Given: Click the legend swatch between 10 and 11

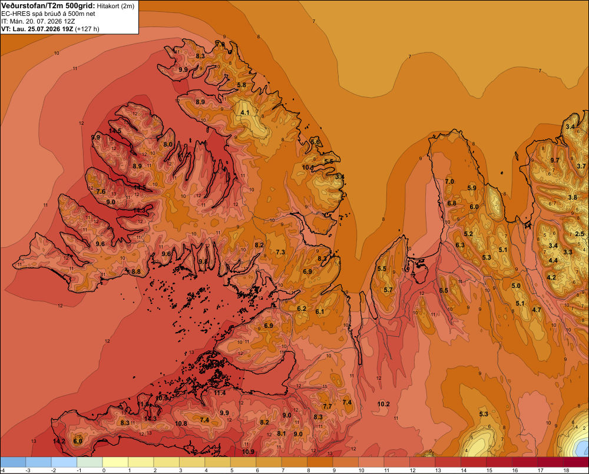Looking at the screenshot, I should tap(371, 462).
